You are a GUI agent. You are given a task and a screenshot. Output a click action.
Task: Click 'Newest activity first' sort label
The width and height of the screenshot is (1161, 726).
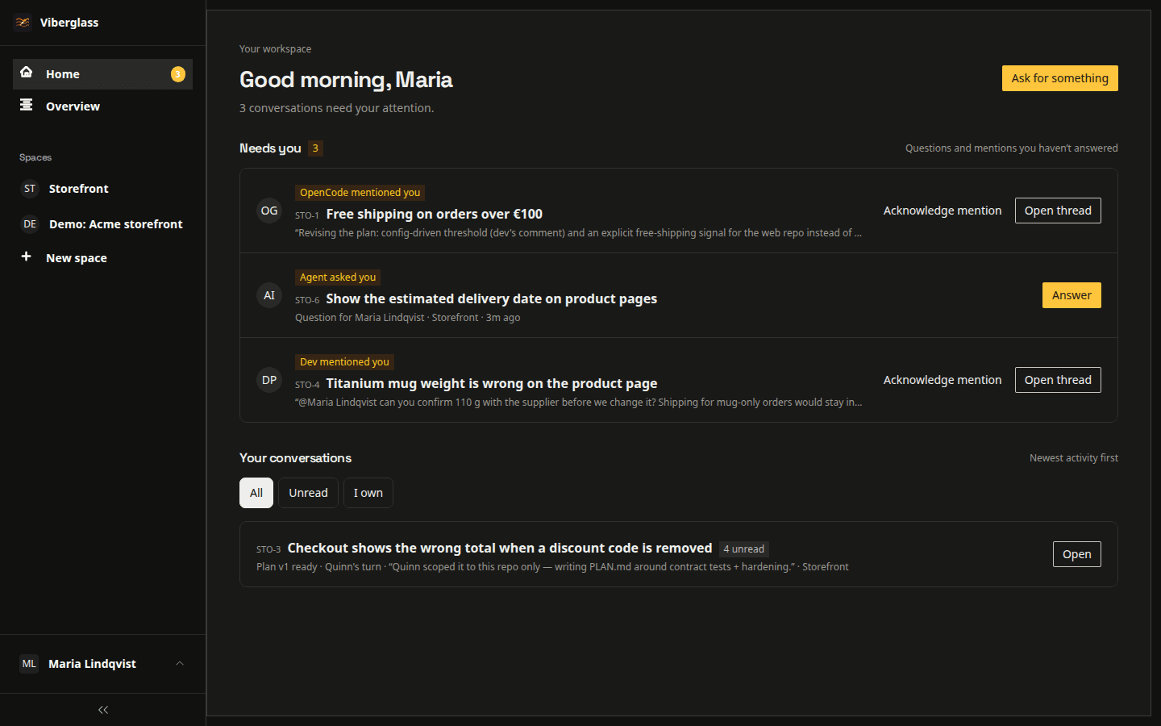click(x=1074, y=458)
